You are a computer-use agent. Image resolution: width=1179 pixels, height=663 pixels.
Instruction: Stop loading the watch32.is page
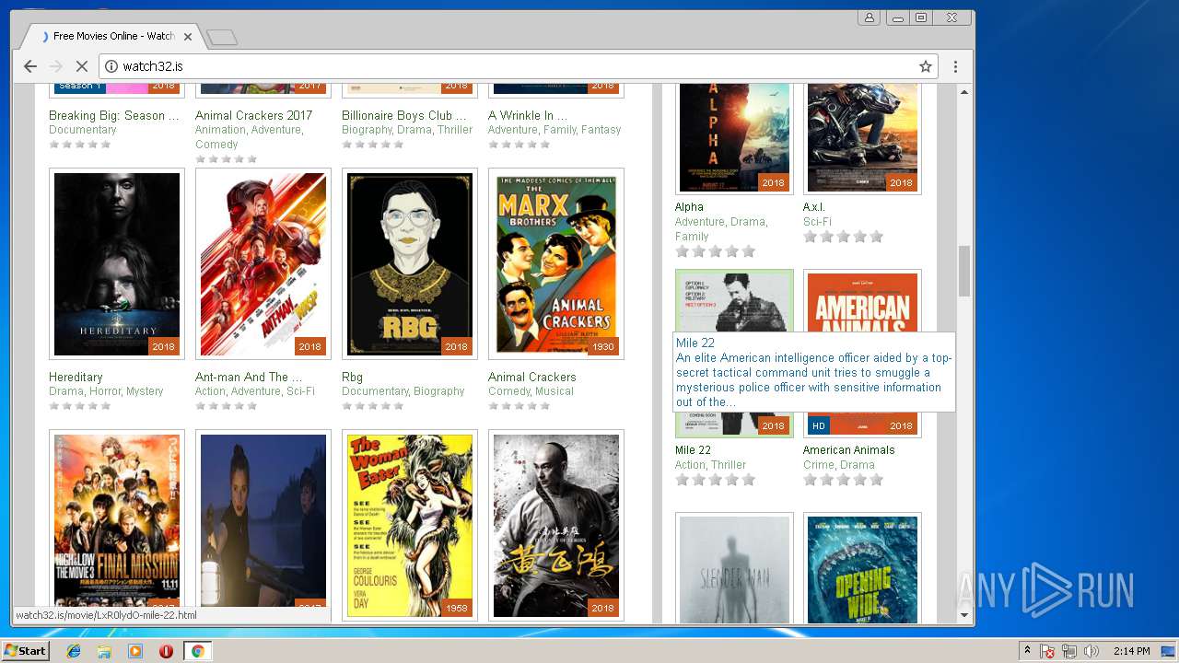coord(81,66)
